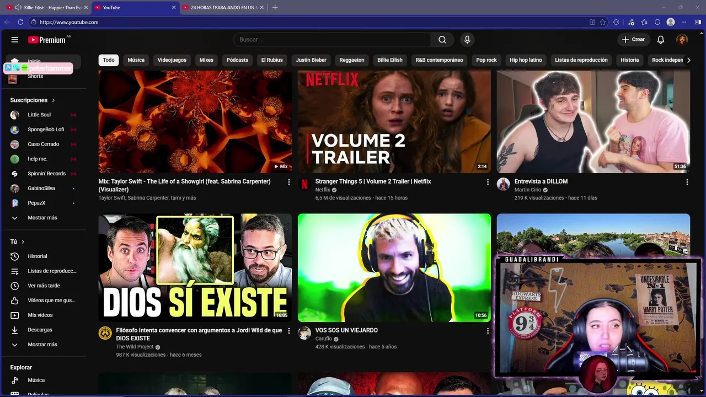
Task: Click the search magnifier button
Action: (442, 40)
